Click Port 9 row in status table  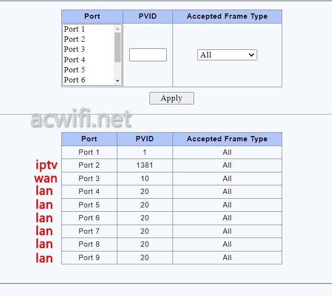89,258
